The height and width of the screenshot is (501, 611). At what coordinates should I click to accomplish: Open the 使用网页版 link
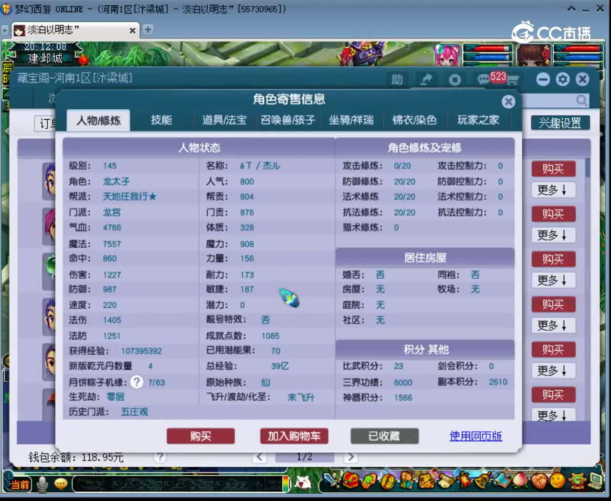[x=475, y=436]
